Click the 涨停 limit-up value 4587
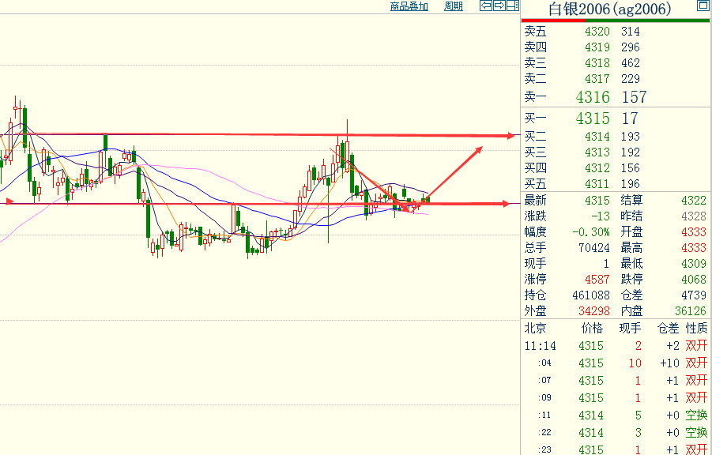The width and height of the screenshot is (712, 455). (x=597, y=280)
